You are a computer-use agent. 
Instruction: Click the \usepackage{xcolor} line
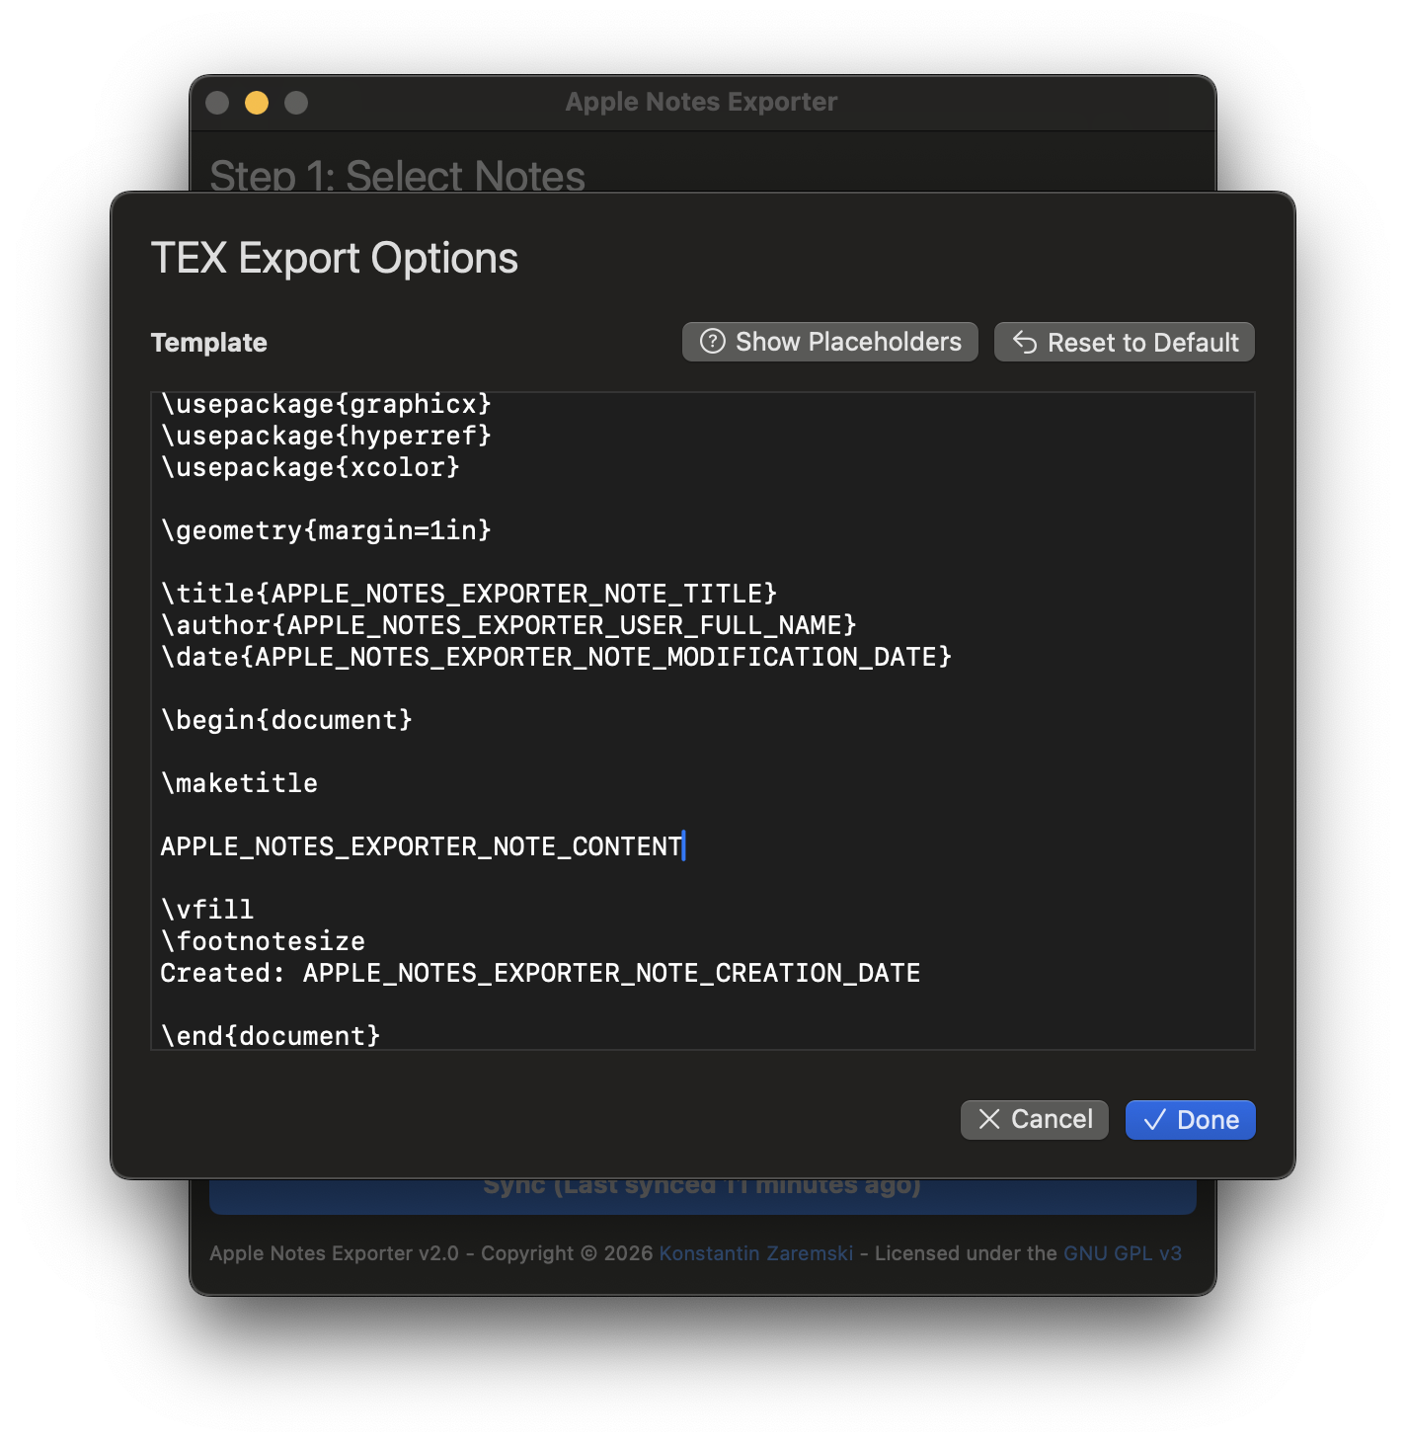310,467
